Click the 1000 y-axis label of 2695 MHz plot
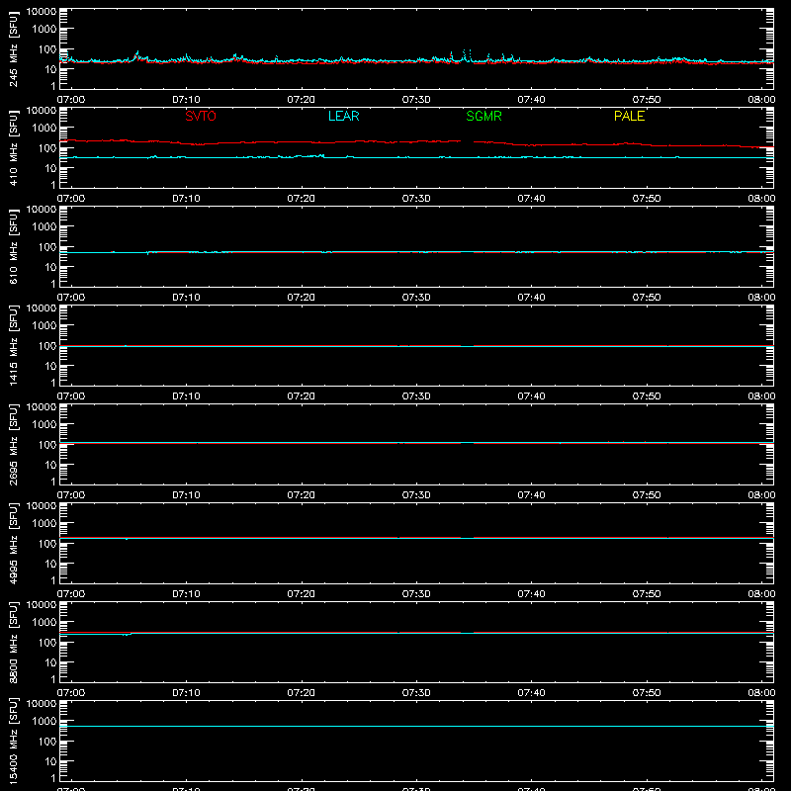The width and height of the screenshot is (791, 791). click(44, 425)
